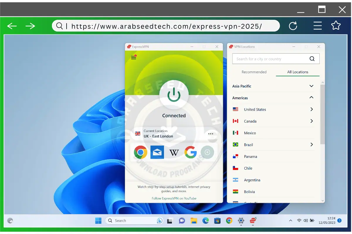Toggle the battery indicator in the tray

pos(312,220)
